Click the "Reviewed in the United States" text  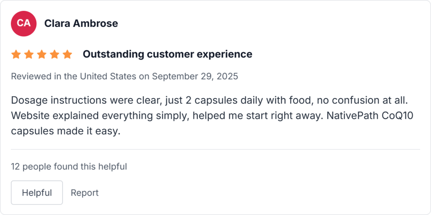tap(73, 76)
